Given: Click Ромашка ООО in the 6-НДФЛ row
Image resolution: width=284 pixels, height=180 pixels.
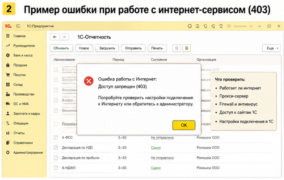Looking at the screenshot, I should pyautogui.click(x=208, y=168).
